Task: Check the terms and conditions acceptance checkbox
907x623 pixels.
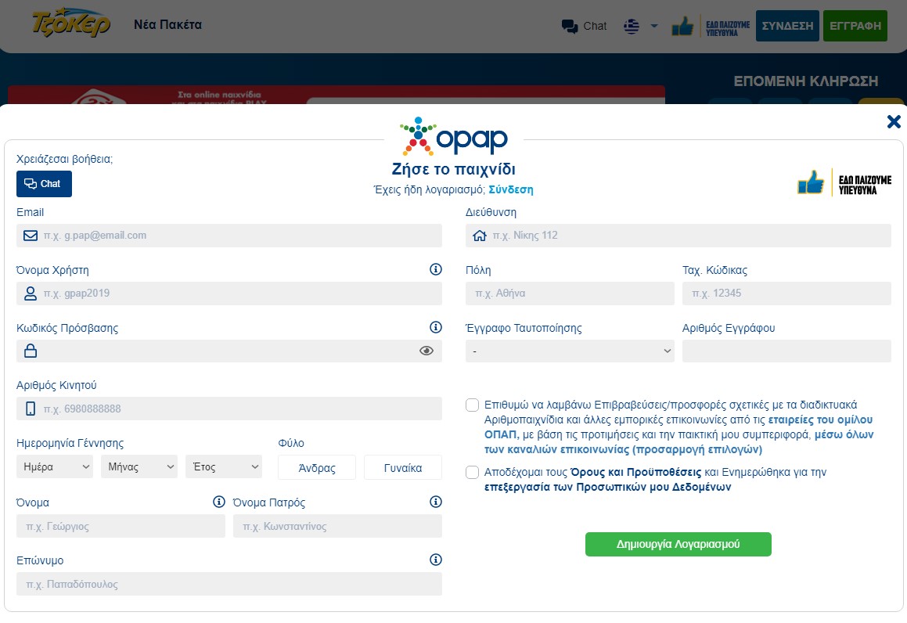Action: [x=472, y=472]
